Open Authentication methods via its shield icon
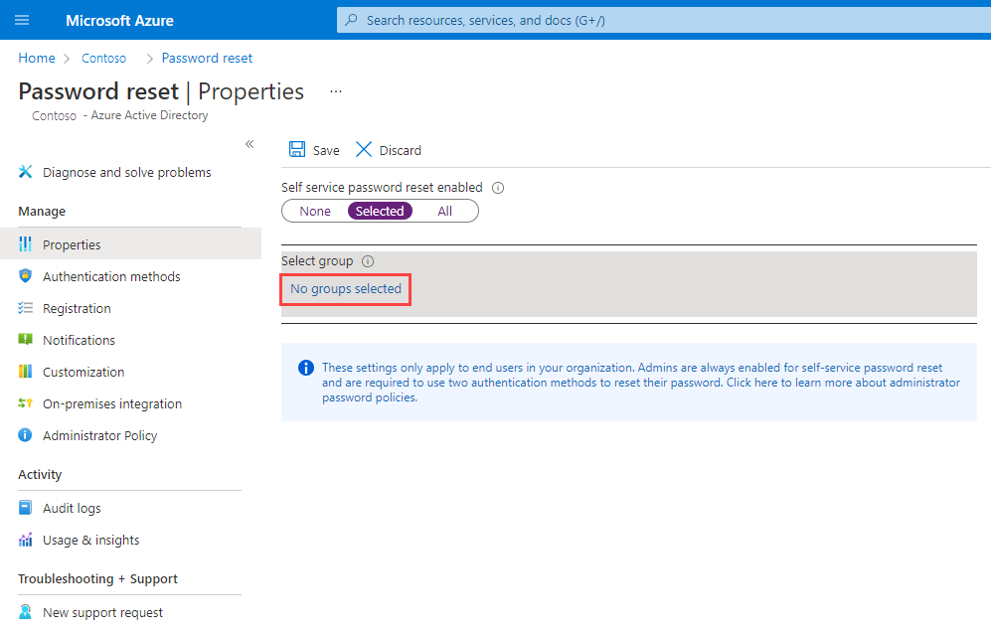Viewport: 991px width, 632px height. [x=24, y=276]
